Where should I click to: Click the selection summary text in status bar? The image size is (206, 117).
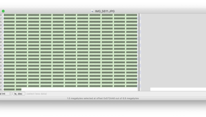coord(103,98)
